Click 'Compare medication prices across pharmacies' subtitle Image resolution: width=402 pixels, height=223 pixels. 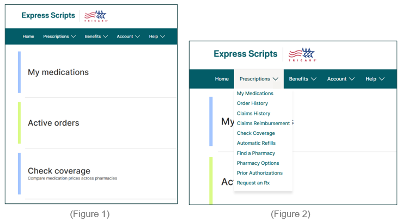(x=72, y=178)
